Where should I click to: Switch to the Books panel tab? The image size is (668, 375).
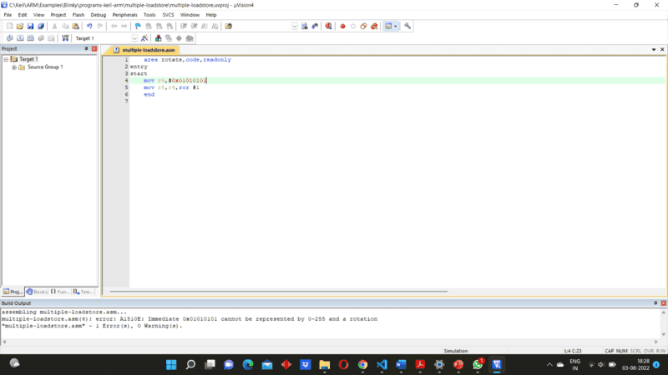pyautogui.click(x=37, y=292)
